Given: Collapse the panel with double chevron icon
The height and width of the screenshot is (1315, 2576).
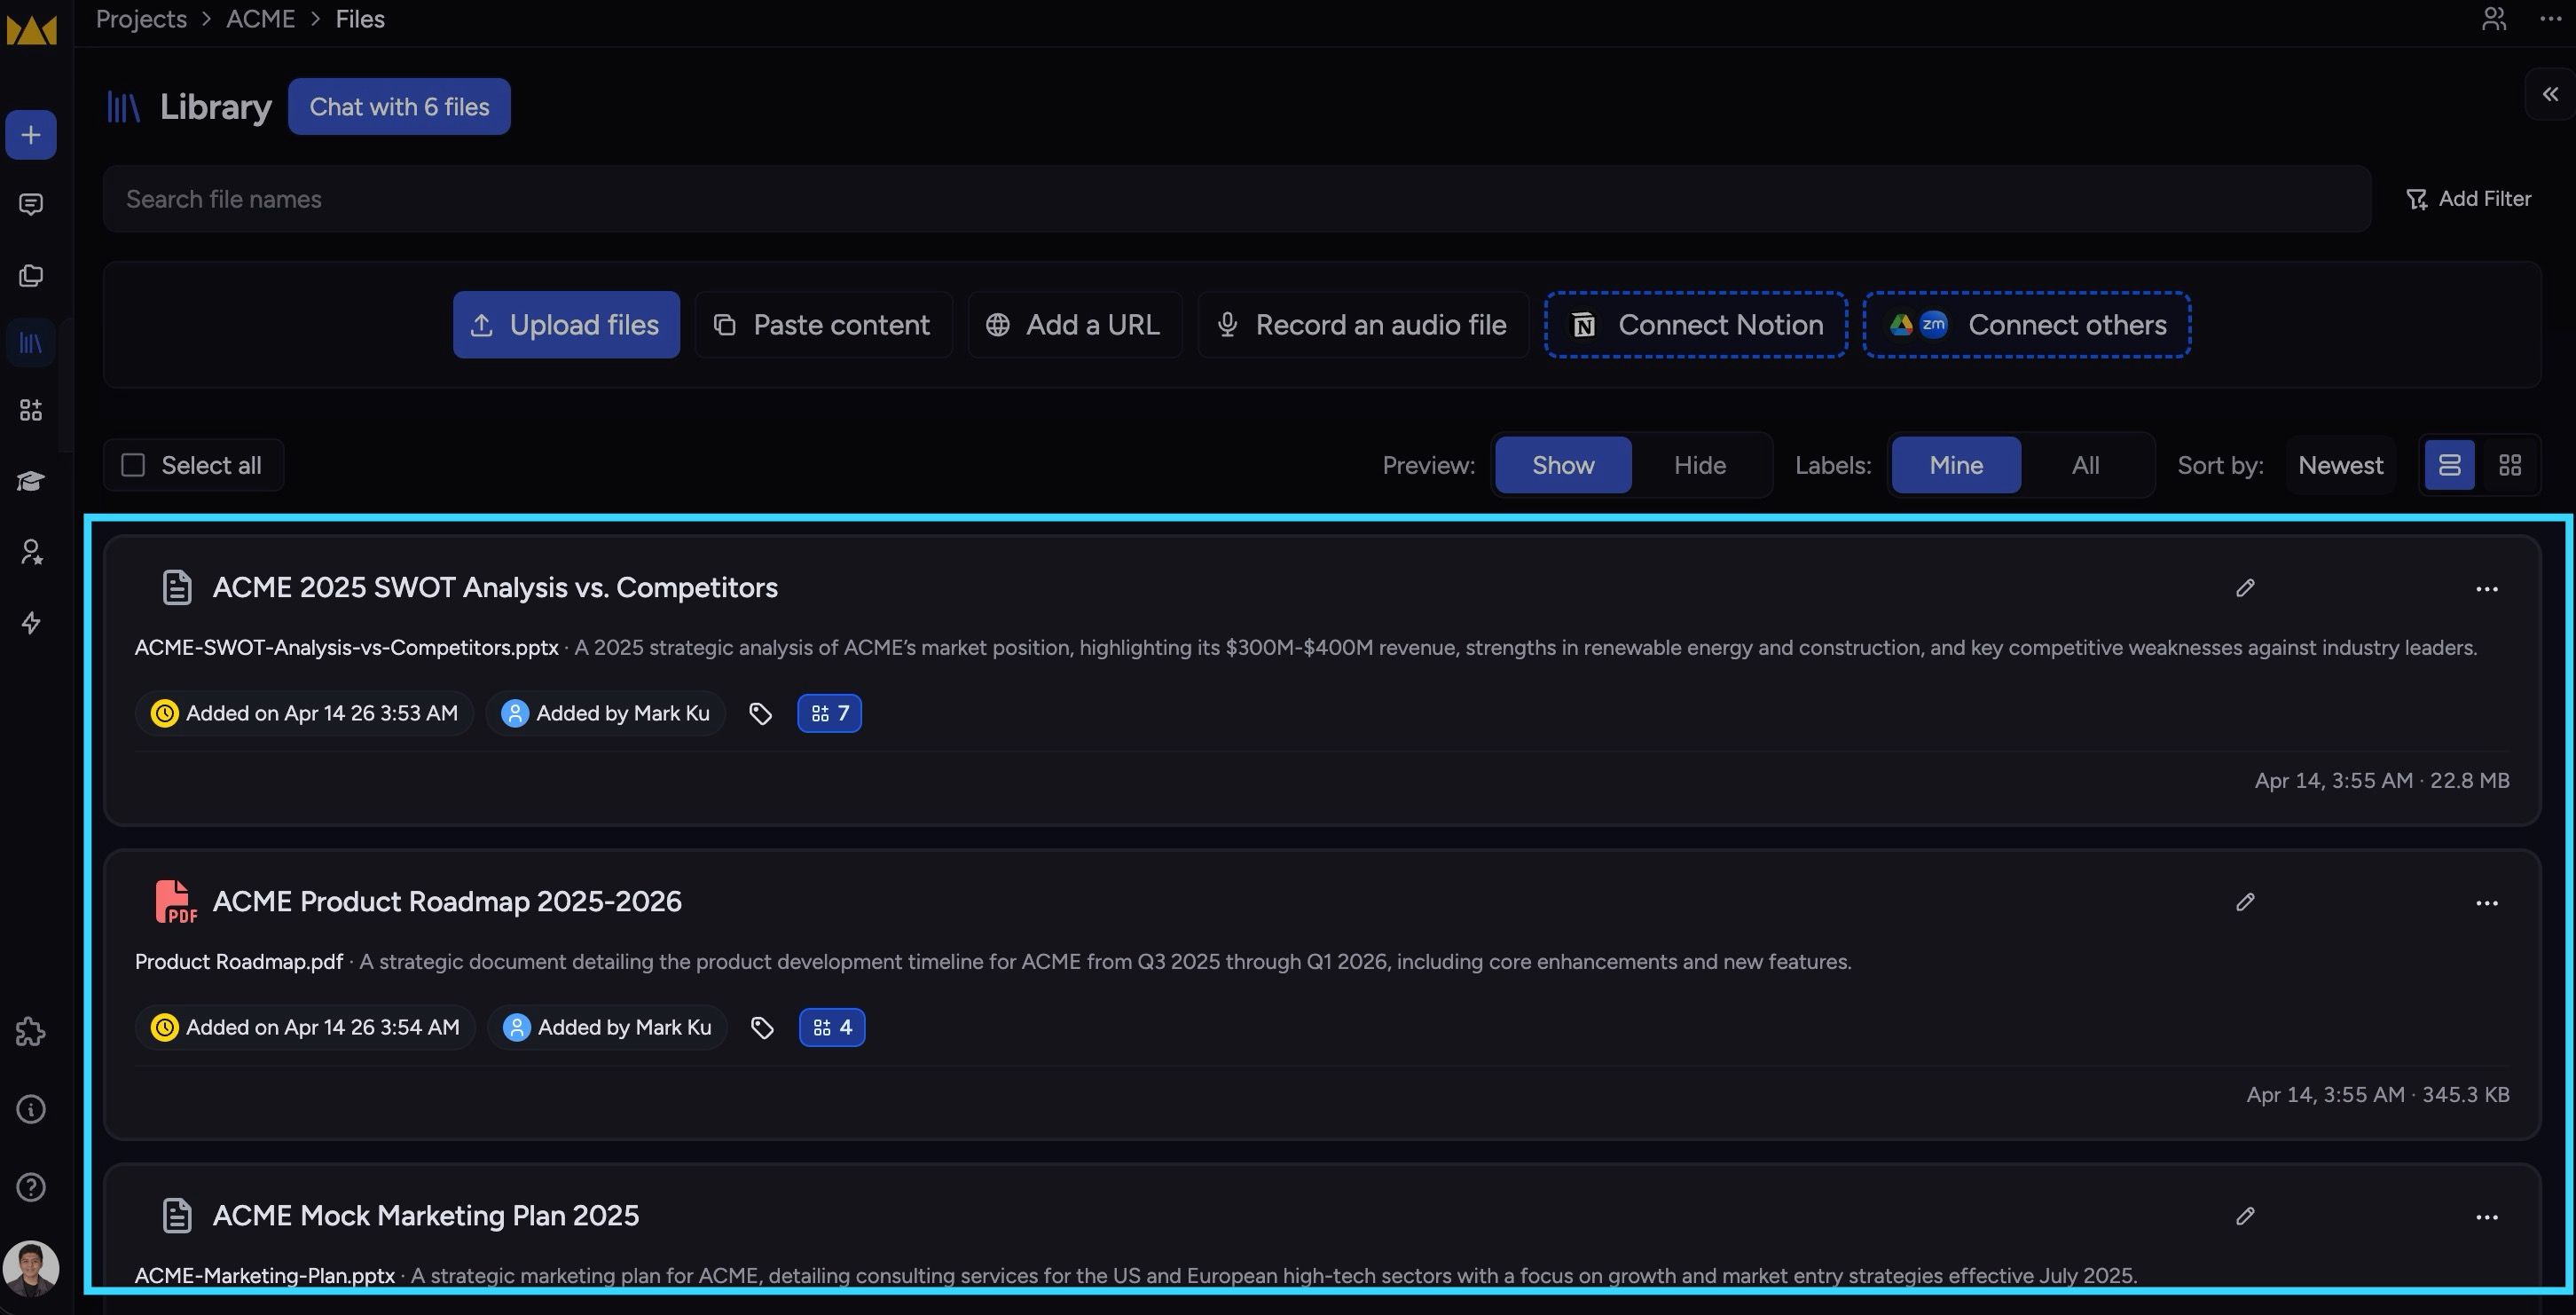Looking at the screenshot, I should click(x=2550, y=94).
